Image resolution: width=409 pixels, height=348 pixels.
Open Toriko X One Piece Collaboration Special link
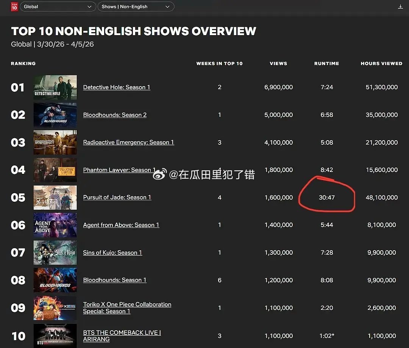point(127,308)
